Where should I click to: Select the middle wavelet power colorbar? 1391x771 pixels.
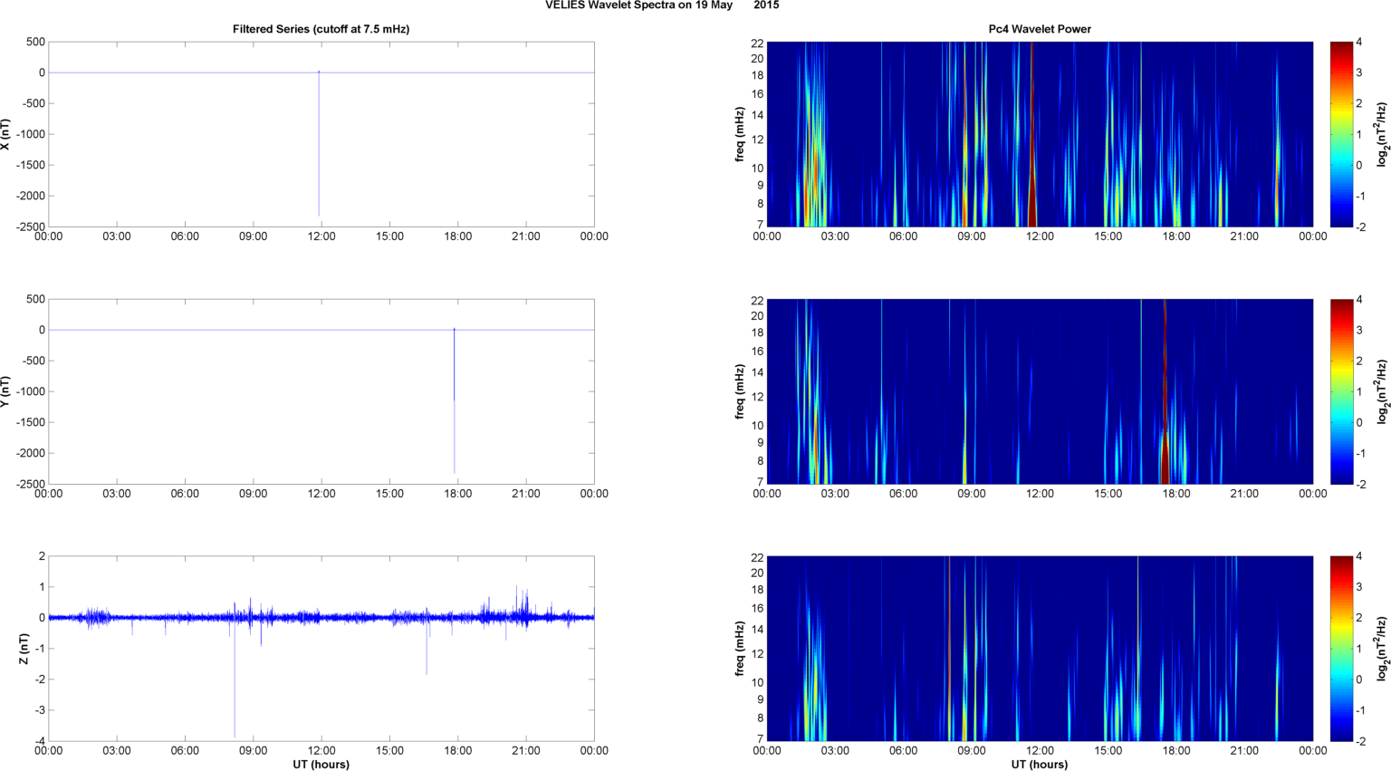(x=1341, y=391)
